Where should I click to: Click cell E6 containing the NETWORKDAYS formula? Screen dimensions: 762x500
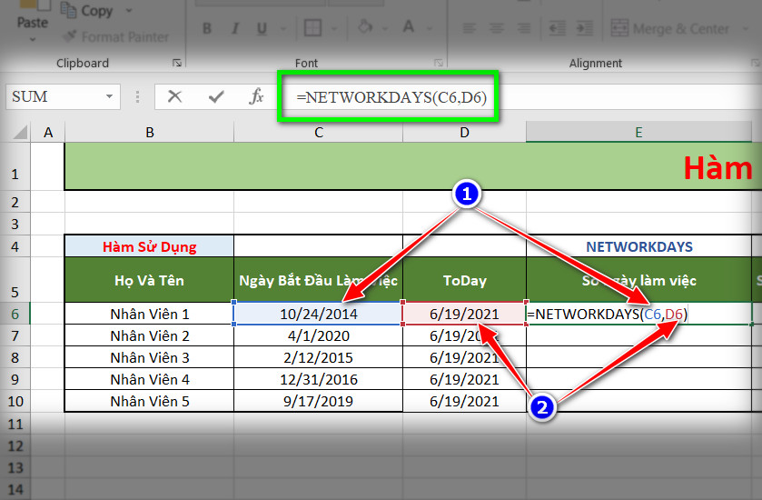pos(638,314)
